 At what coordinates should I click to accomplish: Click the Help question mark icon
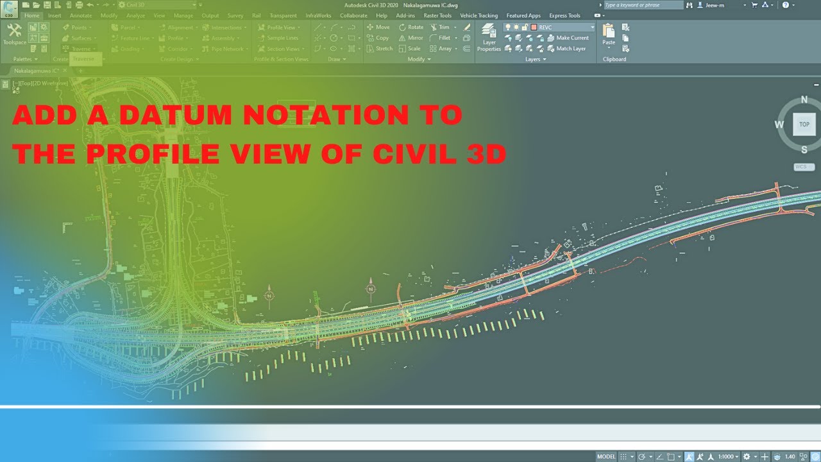(x=785, y=5)
